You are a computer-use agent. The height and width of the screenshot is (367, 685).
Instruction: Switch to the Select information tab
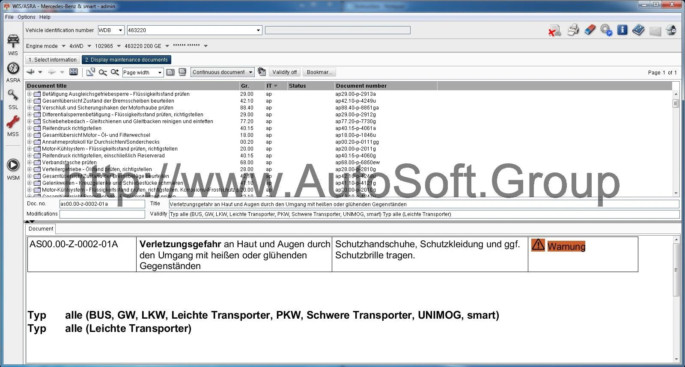[53, 60]
